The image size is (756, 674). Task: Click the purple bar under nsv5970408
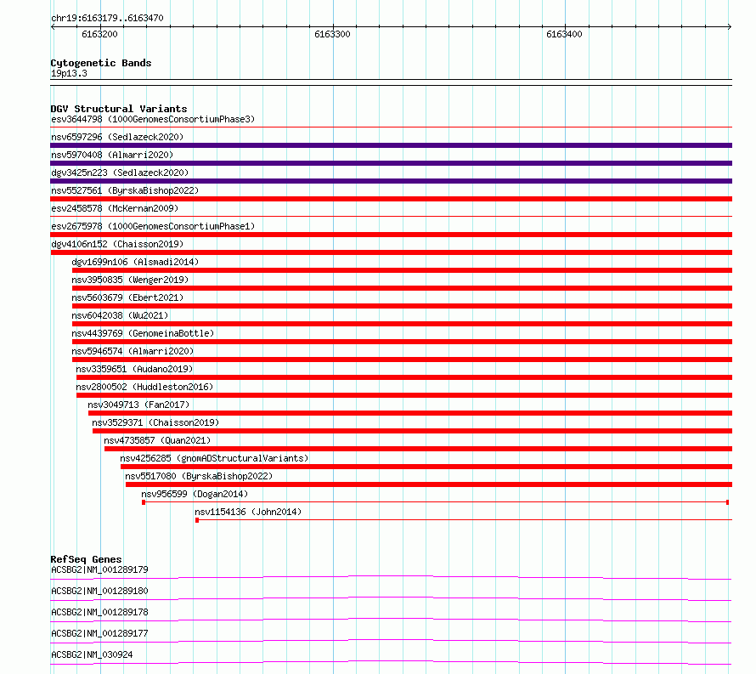click(391, 163)
